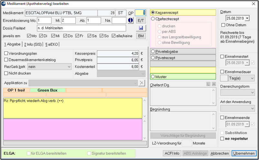Click the blue info icon beside dosage
This screenshot has width=259, height=160.
pyautogui.click(x=131, y=20)
